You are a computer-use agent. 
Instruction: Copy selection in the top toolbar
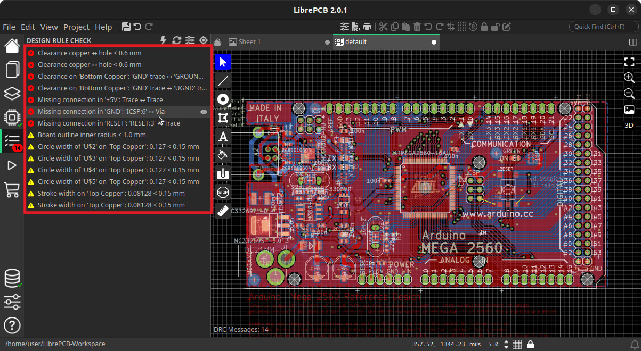pos(395,27)
